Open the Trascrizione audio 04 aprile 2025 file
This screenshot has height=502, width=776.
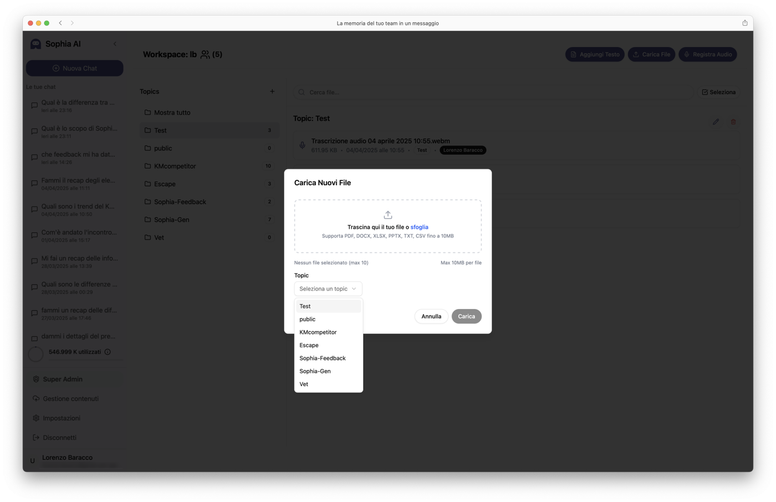pyautogui.click(x=516, y=145)
